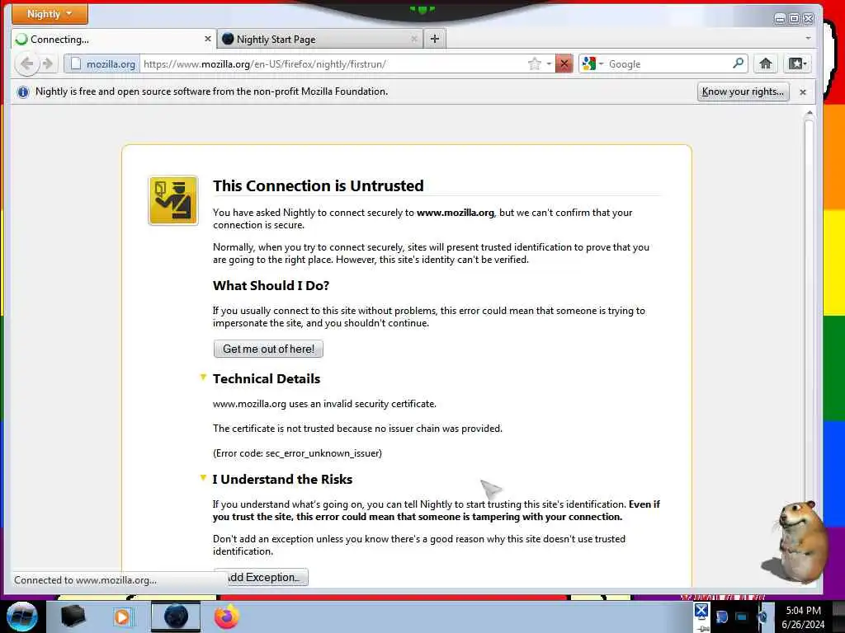Go to the home page icon
The width and height of the screenshot is (845, 633).
coord(766,64)
